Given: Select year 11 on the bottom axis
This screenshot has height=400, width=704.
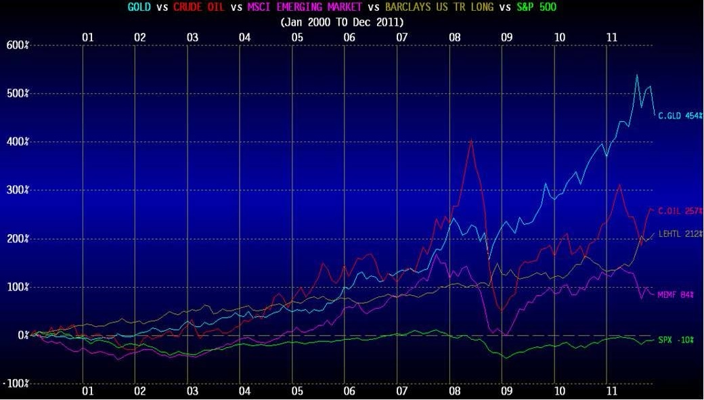Looking at the screenshot, I should 611,391.
